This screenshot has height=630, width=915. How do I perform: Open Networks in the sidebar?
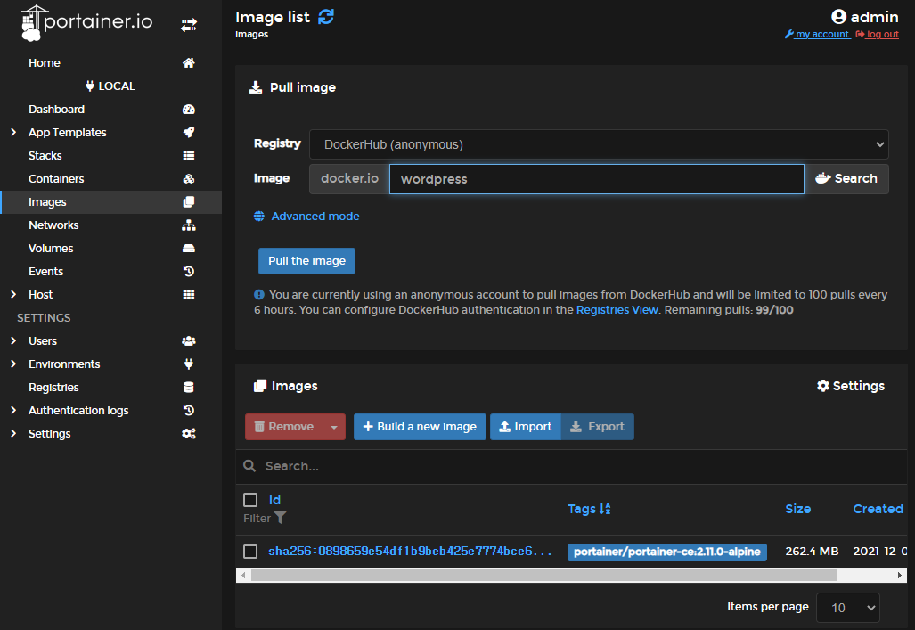tap(53, 225)
